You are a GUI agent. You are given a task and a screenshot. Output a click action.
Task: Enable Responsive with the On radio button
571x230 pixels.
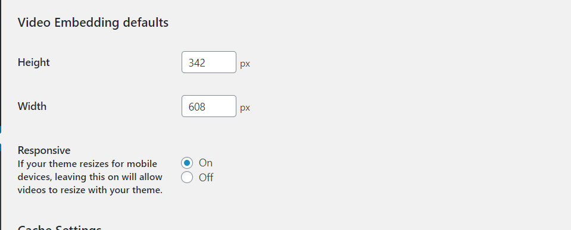187,163
